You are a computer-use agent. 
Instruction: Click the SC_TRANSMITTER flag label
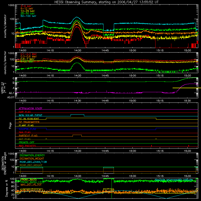tap(29, 122)
